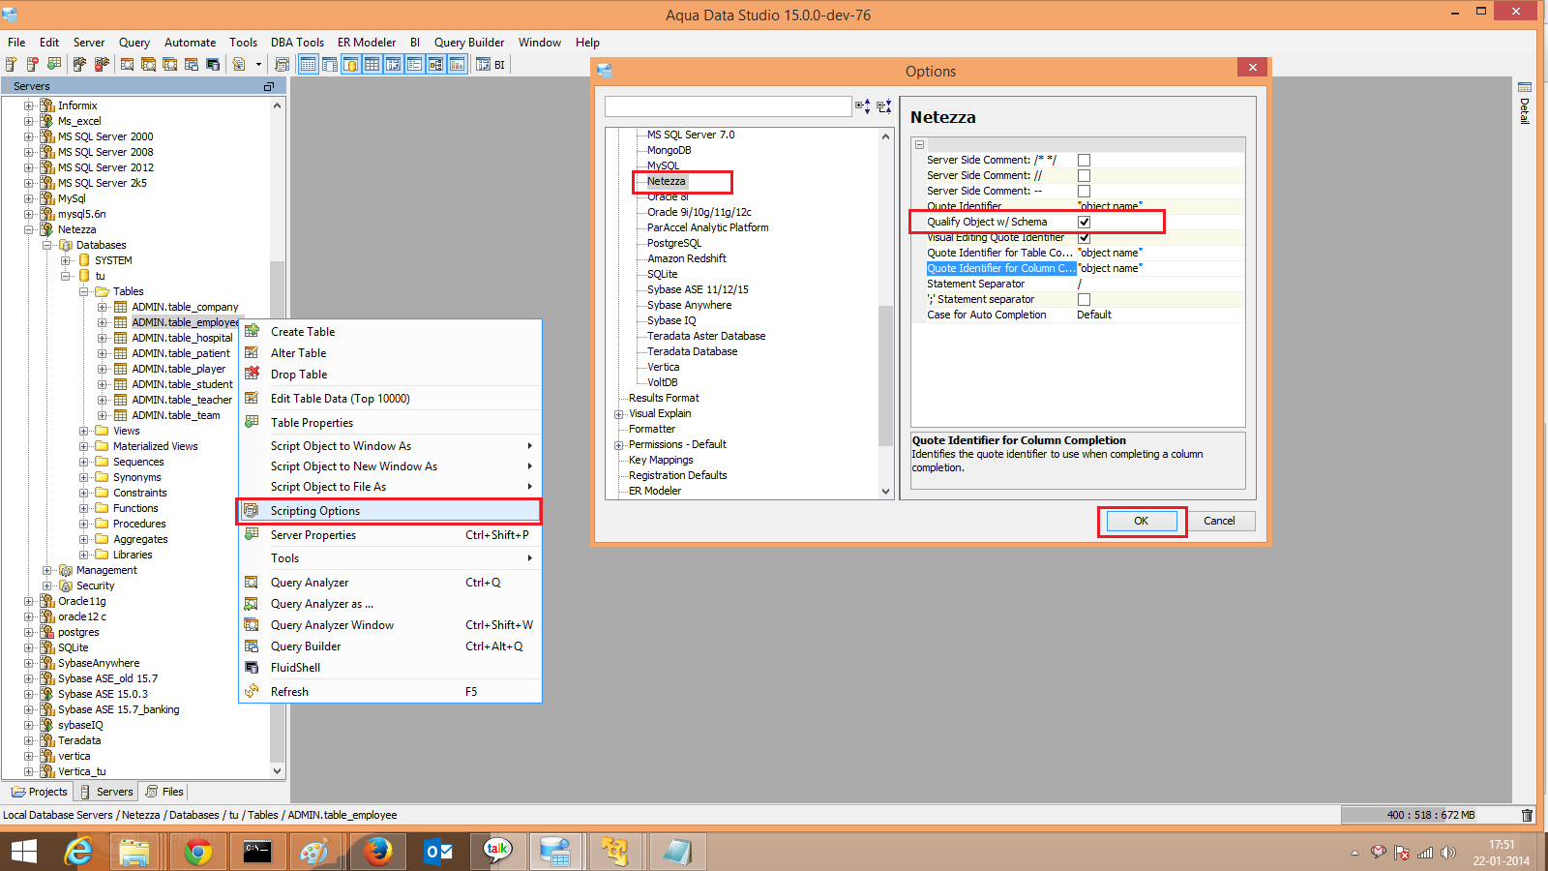The image size is (1548, 871).
Task: Select the Statement Separator property row
Action: coord(1078,284)
